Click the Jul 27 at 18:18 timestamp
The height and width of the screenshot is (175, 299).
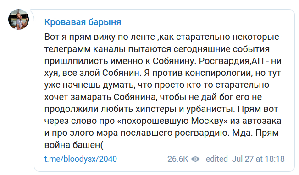coord(258,159)
